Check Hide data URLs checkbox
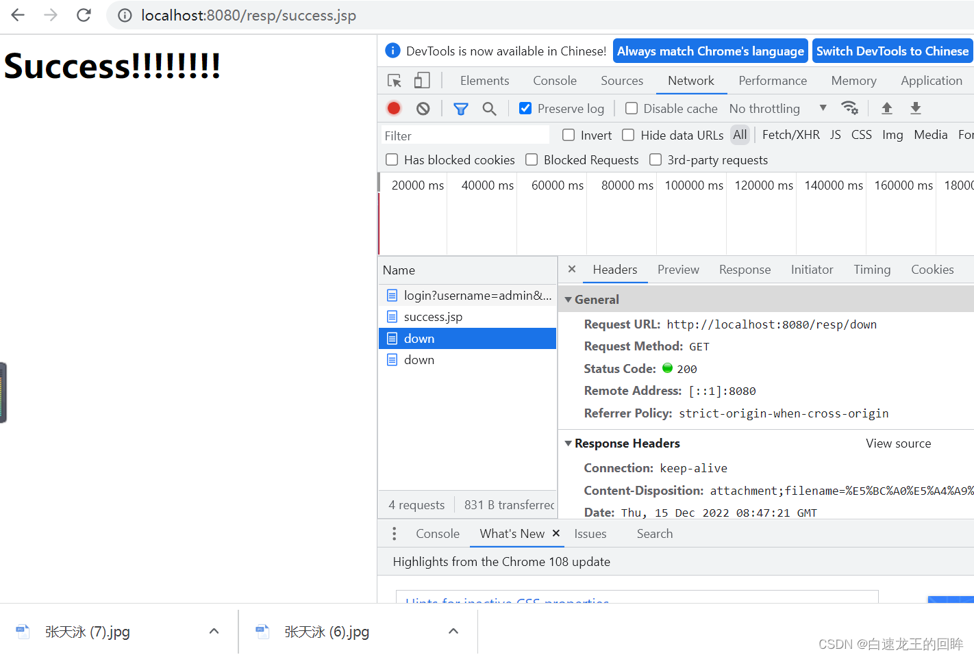Screen dimensions: 974x657 628,135
